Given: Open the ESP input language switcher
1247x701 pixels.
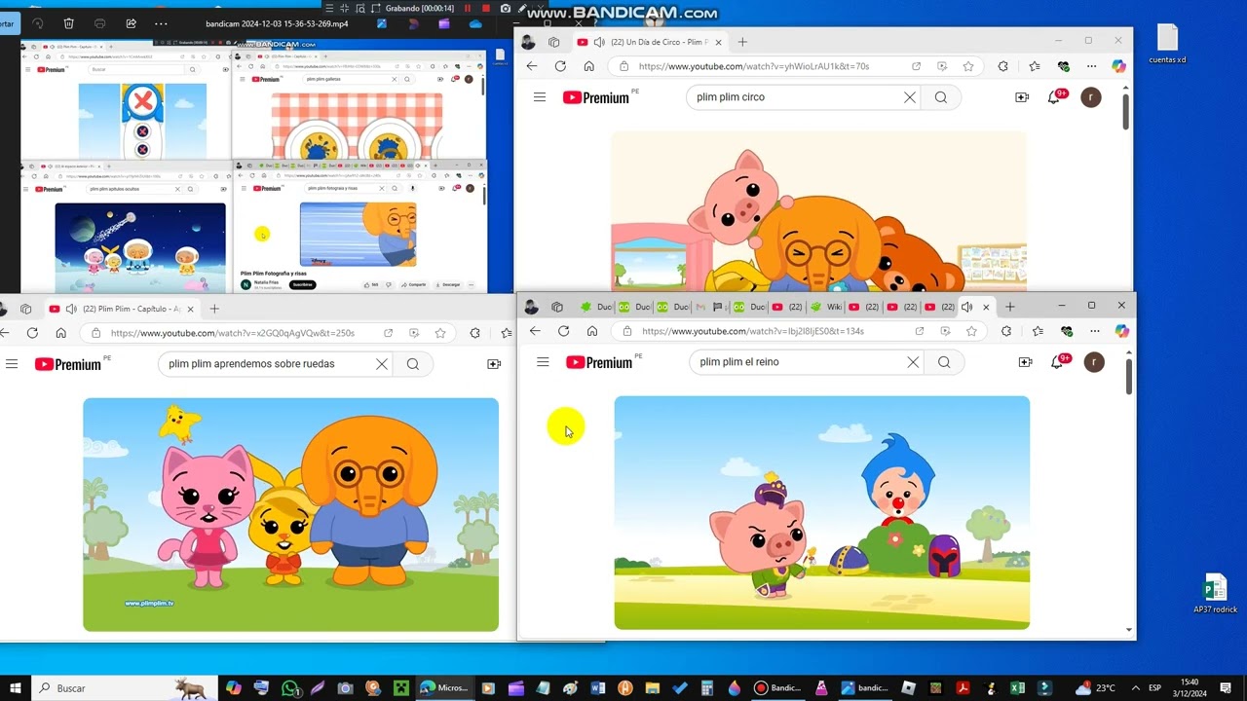Looking at the screenshot, I should [x=1154, y=688].
